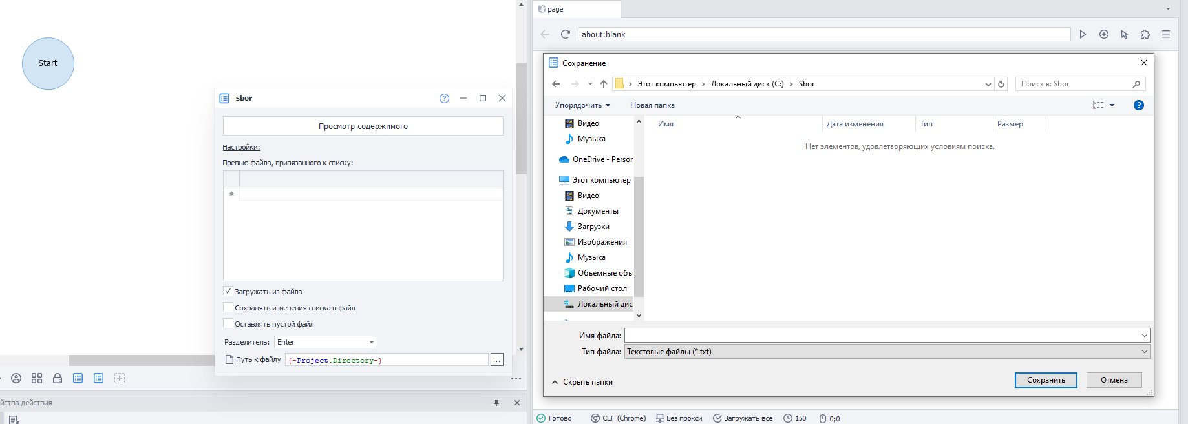Open the 'Упорядочить' dropdown menu
The image size is (1188, 424).
click(582, 105)
